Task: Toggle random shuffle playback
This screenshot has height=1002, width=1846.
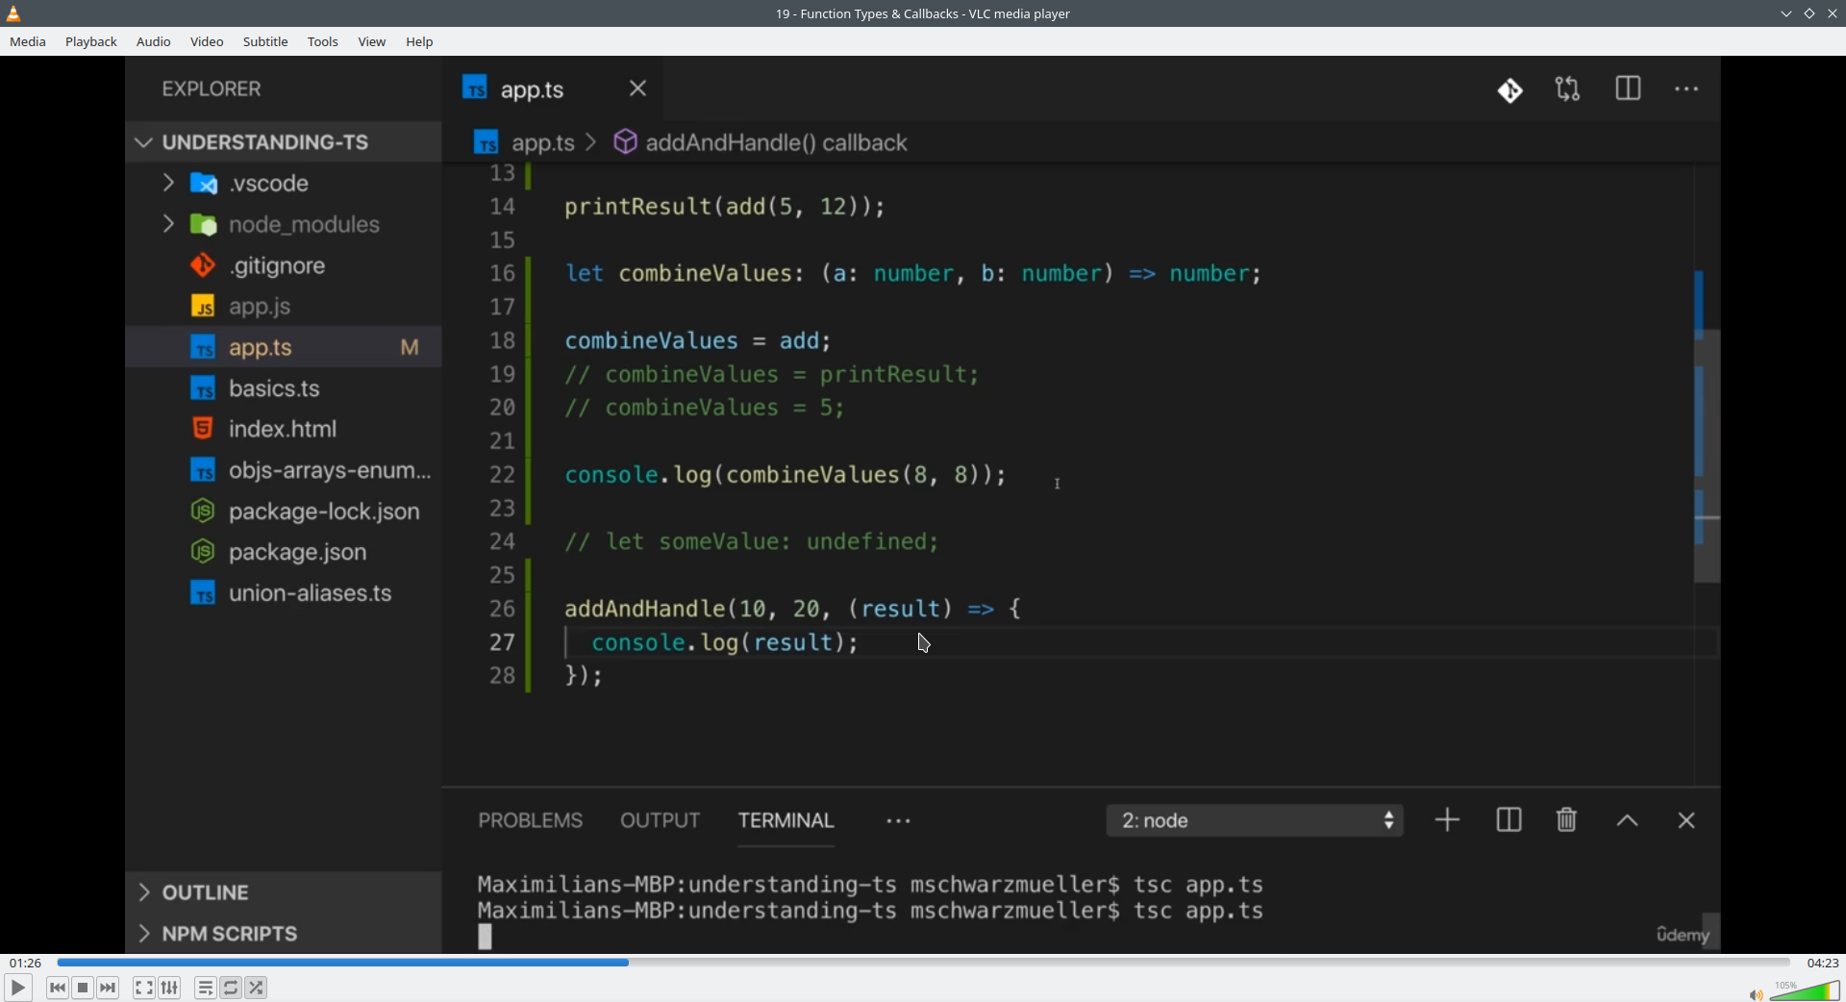Action: (257, 988)
